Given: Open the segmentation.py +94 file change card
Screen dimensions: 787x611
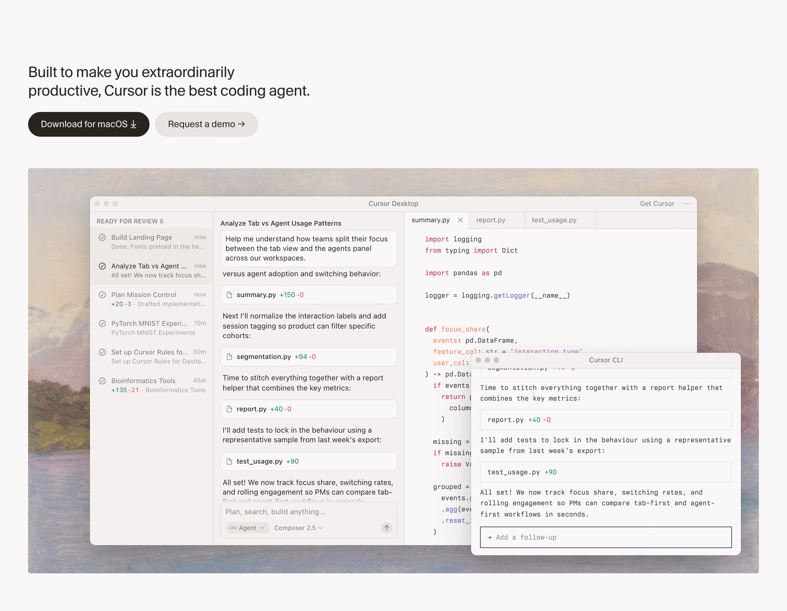Looking at the screenshot, I should point(309,357).
